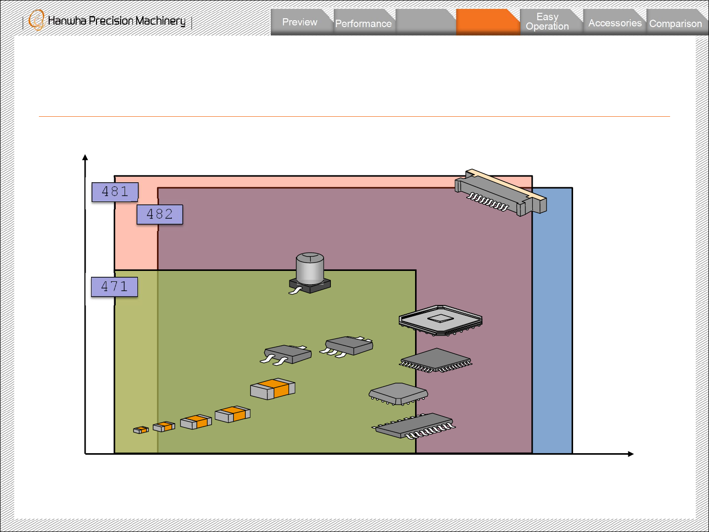709x532 pixels.
Task: Click the transistor with two front leads
Action: (x=286, y=355)
